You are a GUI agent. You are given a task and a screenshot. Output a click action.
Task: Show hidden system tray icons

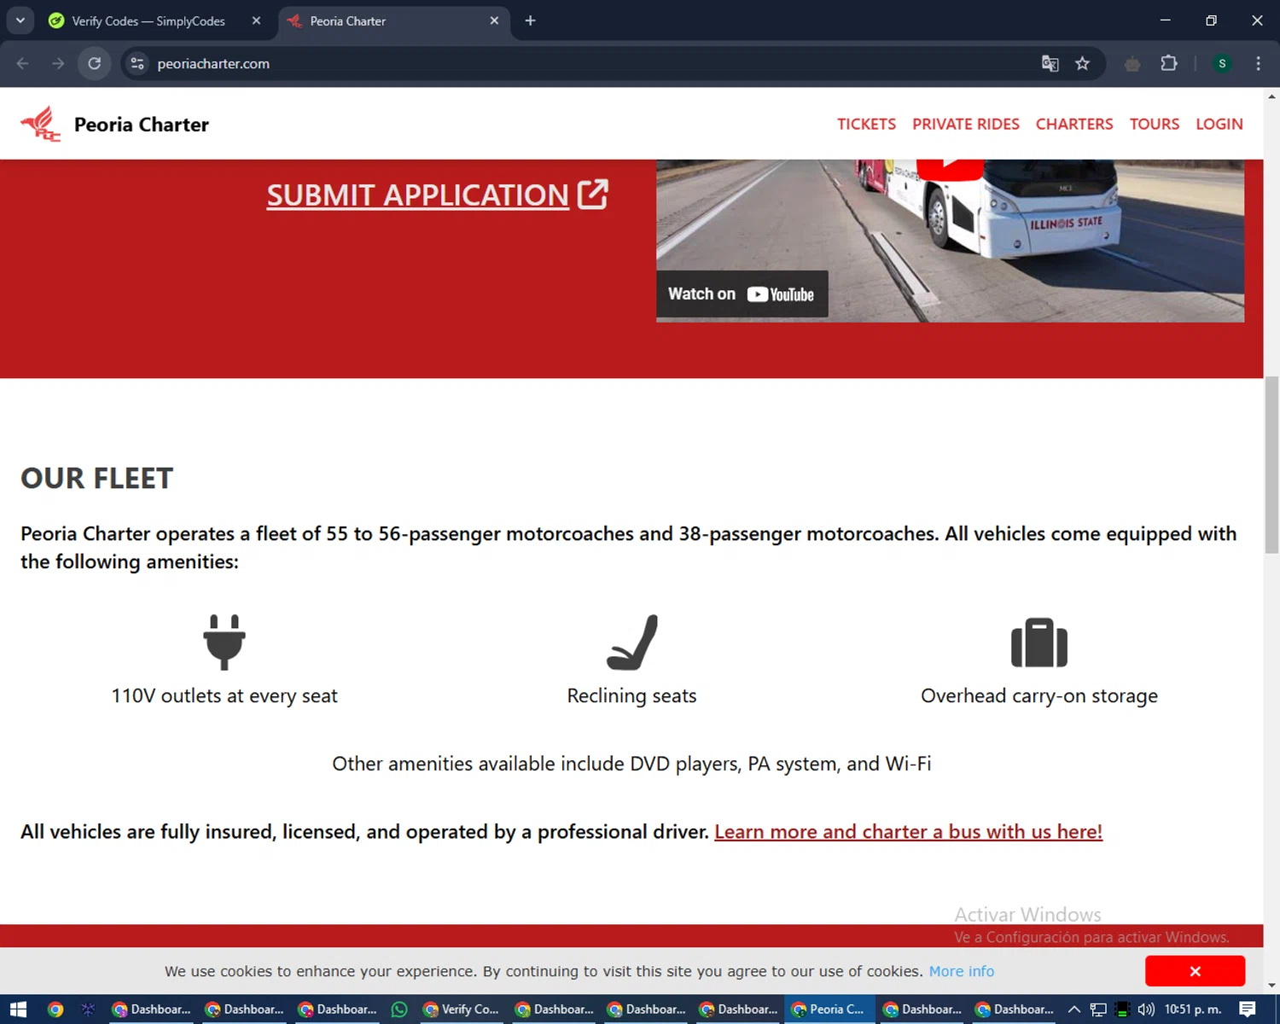tap(1074, 1009)
